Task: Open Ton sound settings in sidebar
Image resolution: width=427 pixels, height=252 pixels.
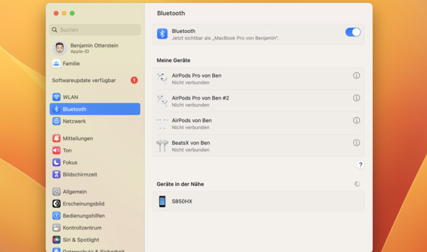Action: [95, 151]
